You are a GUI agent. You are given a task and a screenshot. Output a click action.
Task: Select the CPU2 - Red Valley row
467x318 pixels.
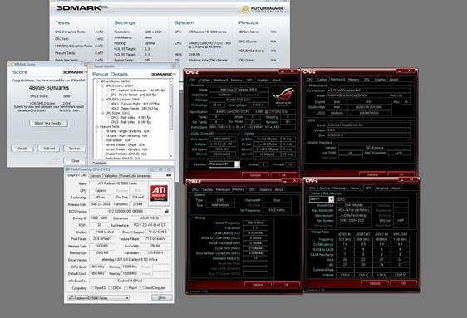(x=131, y=122)
